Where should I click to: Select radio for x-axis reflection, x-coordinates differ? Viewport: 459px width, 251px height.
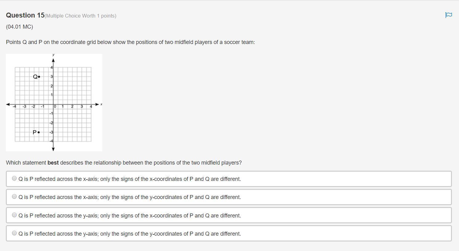pyautogui.click(x=14, y=178)
